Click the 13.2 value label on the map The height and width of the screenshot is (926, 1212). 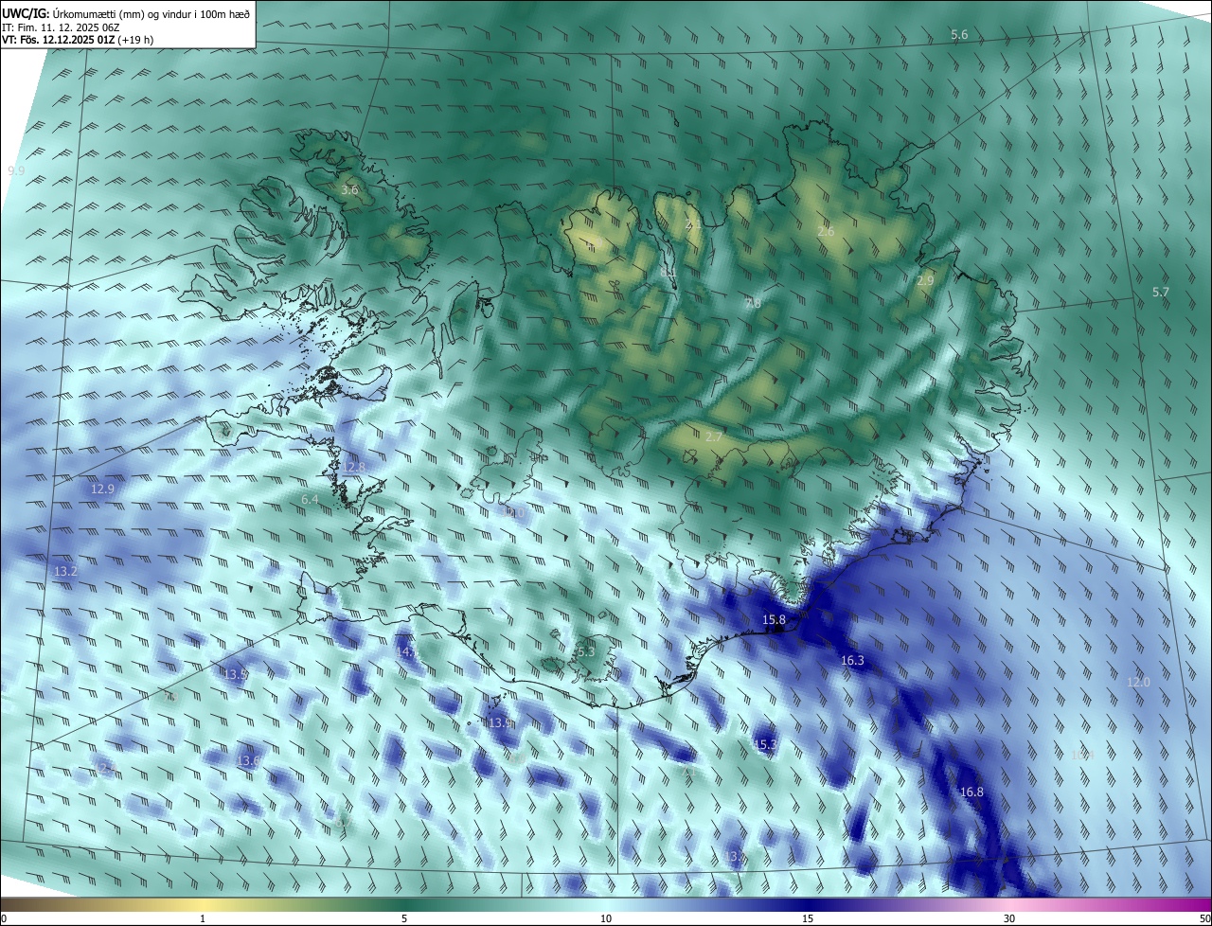pyautogui.click(x=65, y=572)
